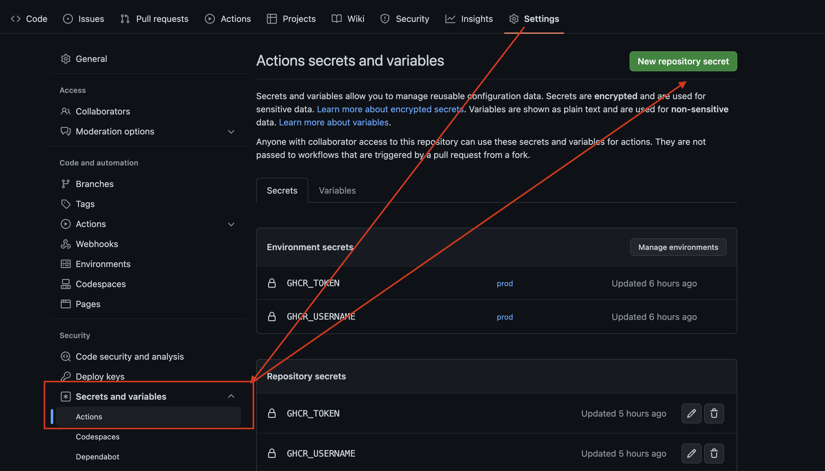
Task: Click the lock icon for GHCR_TOKEN repository secret
Action: pyautogui.click(x=272, y=413)
